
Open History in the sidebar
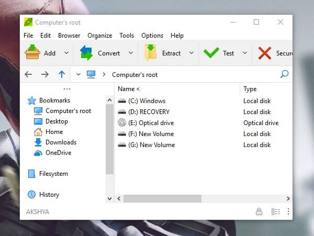[x=49, y=195]
